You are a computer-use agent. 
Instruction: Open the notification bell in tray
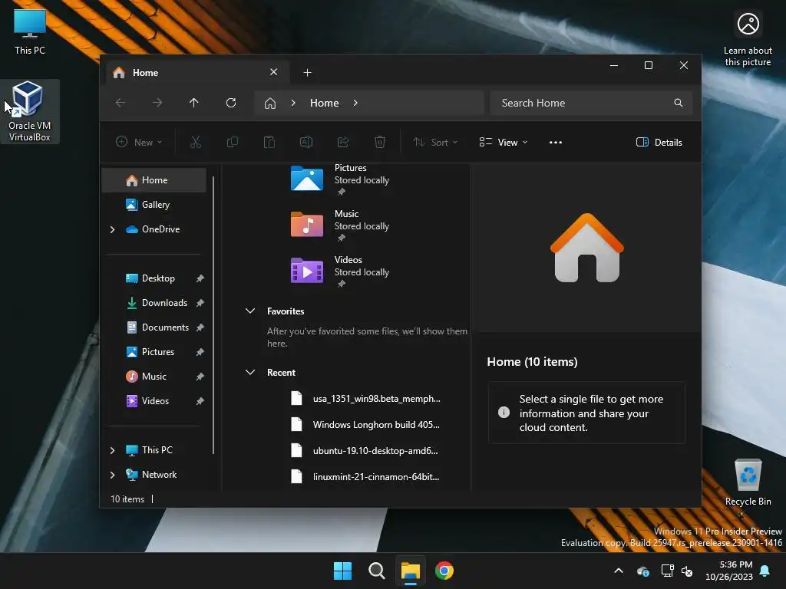[765, 571]
